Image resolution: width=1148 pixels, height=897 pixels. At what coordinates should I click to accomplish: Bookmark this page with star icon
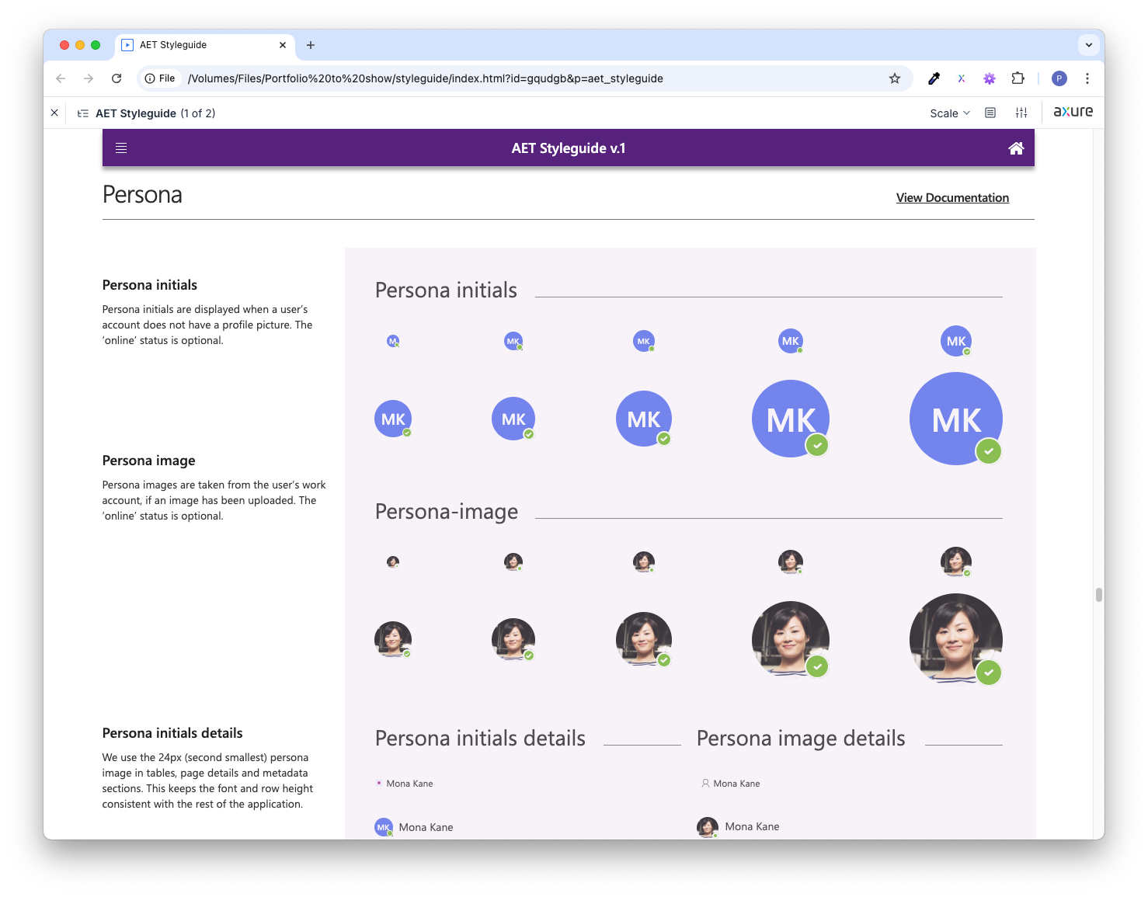pyautogui.click(x=895, y=78)
